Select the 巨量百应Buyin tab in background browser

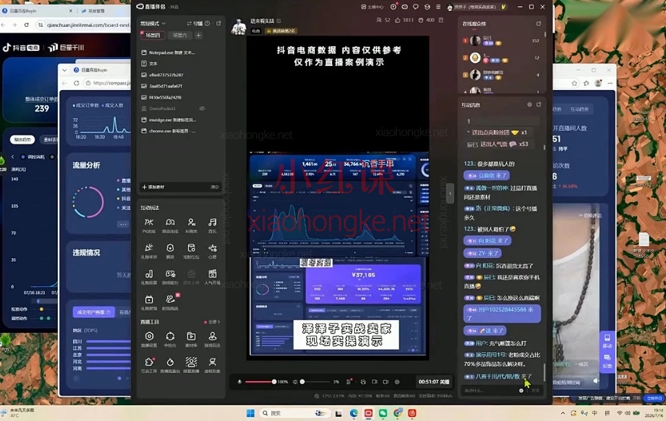[x=35, y=10]
